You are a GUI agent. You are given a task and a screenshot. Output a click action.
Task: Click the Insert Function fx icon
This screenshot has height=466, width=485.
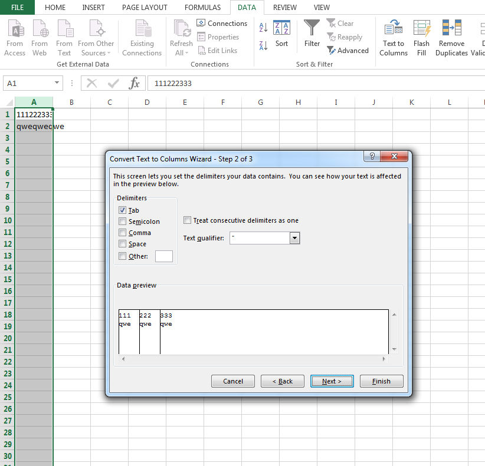tap(135, 83)
